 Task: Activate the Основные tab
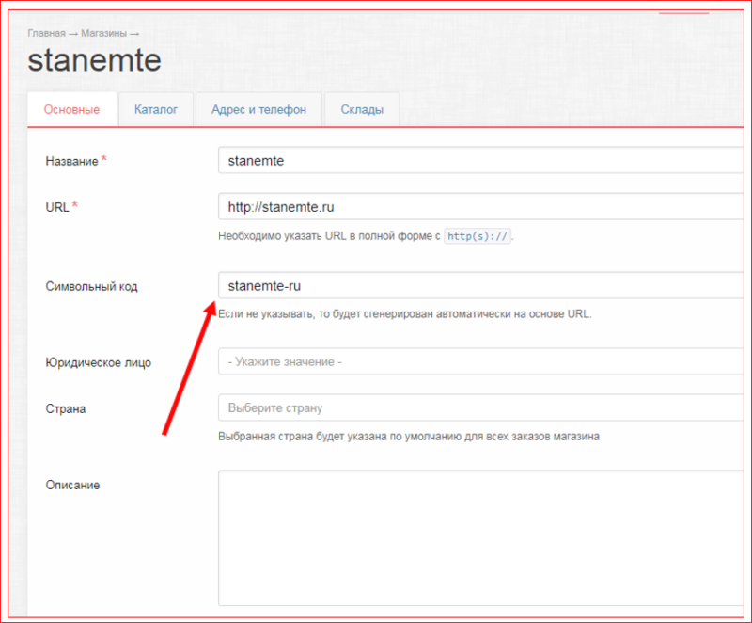[x=71, y=109]
